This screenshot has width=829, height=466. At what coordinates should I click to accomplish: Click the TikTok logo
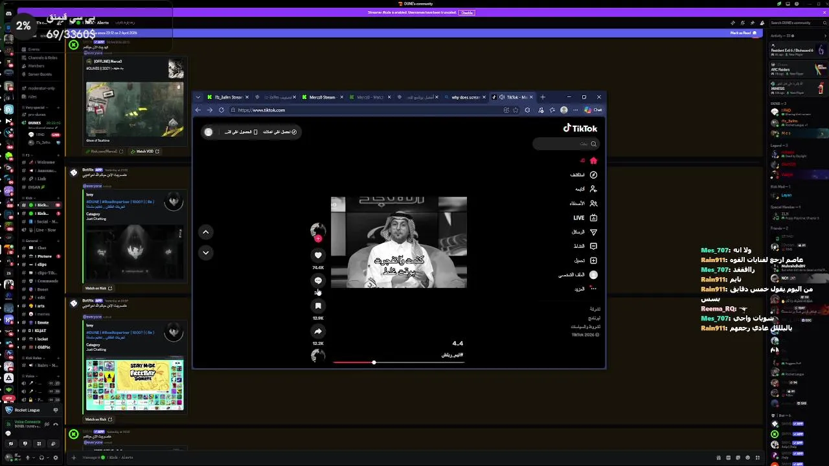pos(580,128)
